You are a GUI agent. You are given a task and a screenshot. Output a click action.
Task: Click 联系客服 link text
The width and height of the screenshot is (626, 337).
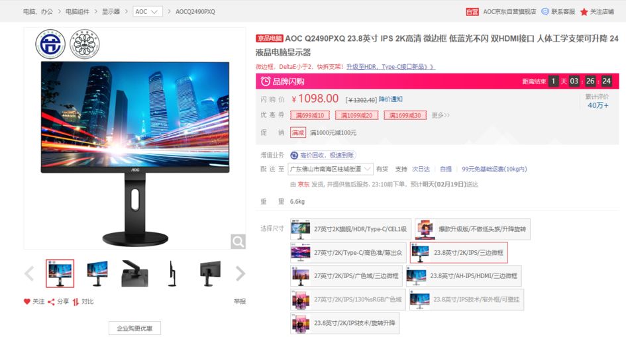563,11
